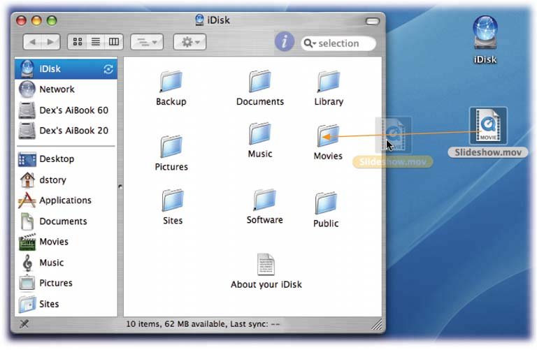Switch to icon view

[x=77, y=43]
